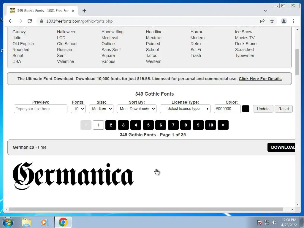Click the horizontal scrollbar thumb

pyautogui.click(x=146, y=209)
